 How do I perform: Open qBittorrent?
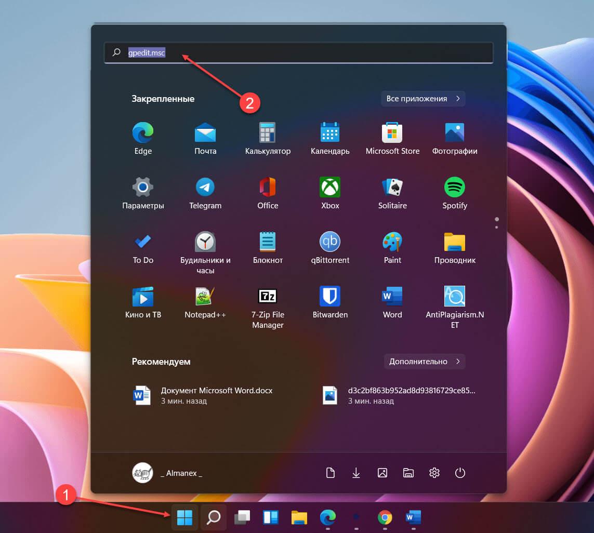pos(330,248)
